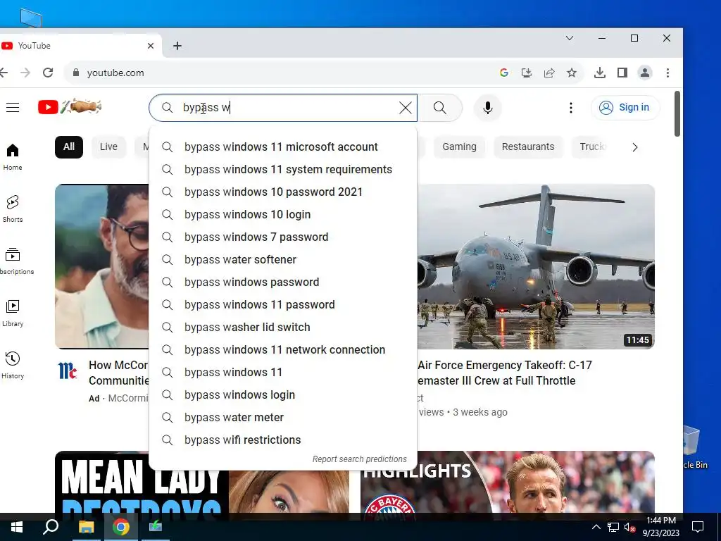This screenshot has width=721, height=541.
Task: Open File Explorer from taskbar
Action: click(x=86, y=527)
